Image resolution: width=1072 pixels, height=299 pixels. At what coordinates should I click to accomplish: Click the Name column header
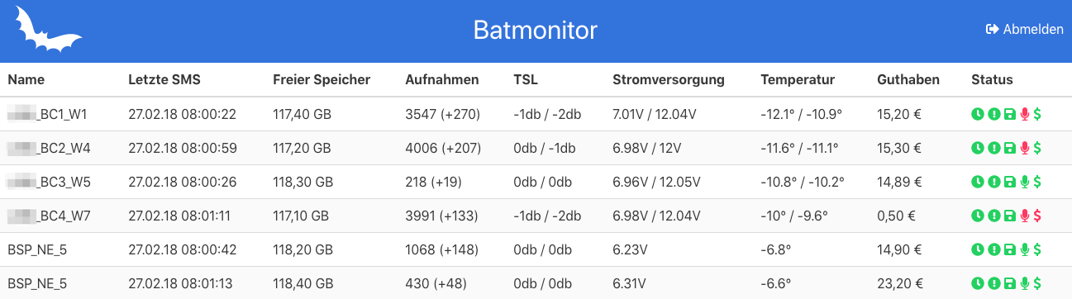click(26, 79)
